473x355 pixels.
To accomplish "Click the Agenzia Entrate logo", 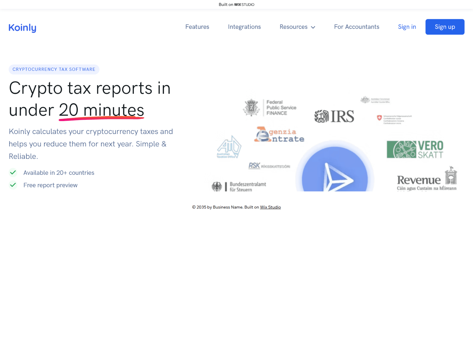I will pos(279,135).
